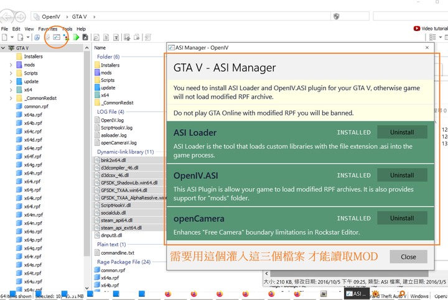Click the back navigation arrow
448x300 pixels.
tap(7, 17)
